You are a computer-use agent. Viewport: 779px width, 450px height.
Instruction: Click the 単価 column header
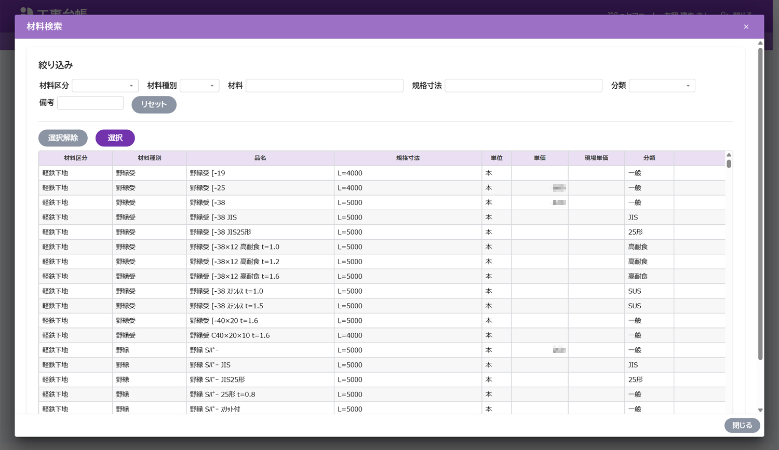pos(540,158)
